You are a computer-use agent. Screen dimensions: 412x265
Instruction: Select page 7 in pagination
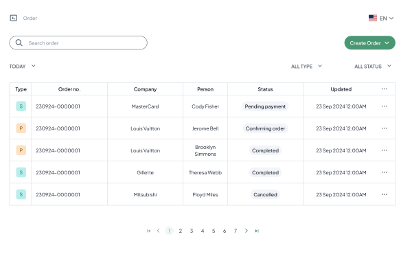coord(236,231)
